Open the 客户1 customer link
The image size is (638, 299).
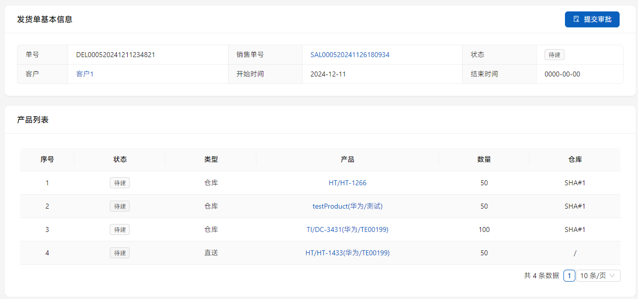click(x=84, y=74)
